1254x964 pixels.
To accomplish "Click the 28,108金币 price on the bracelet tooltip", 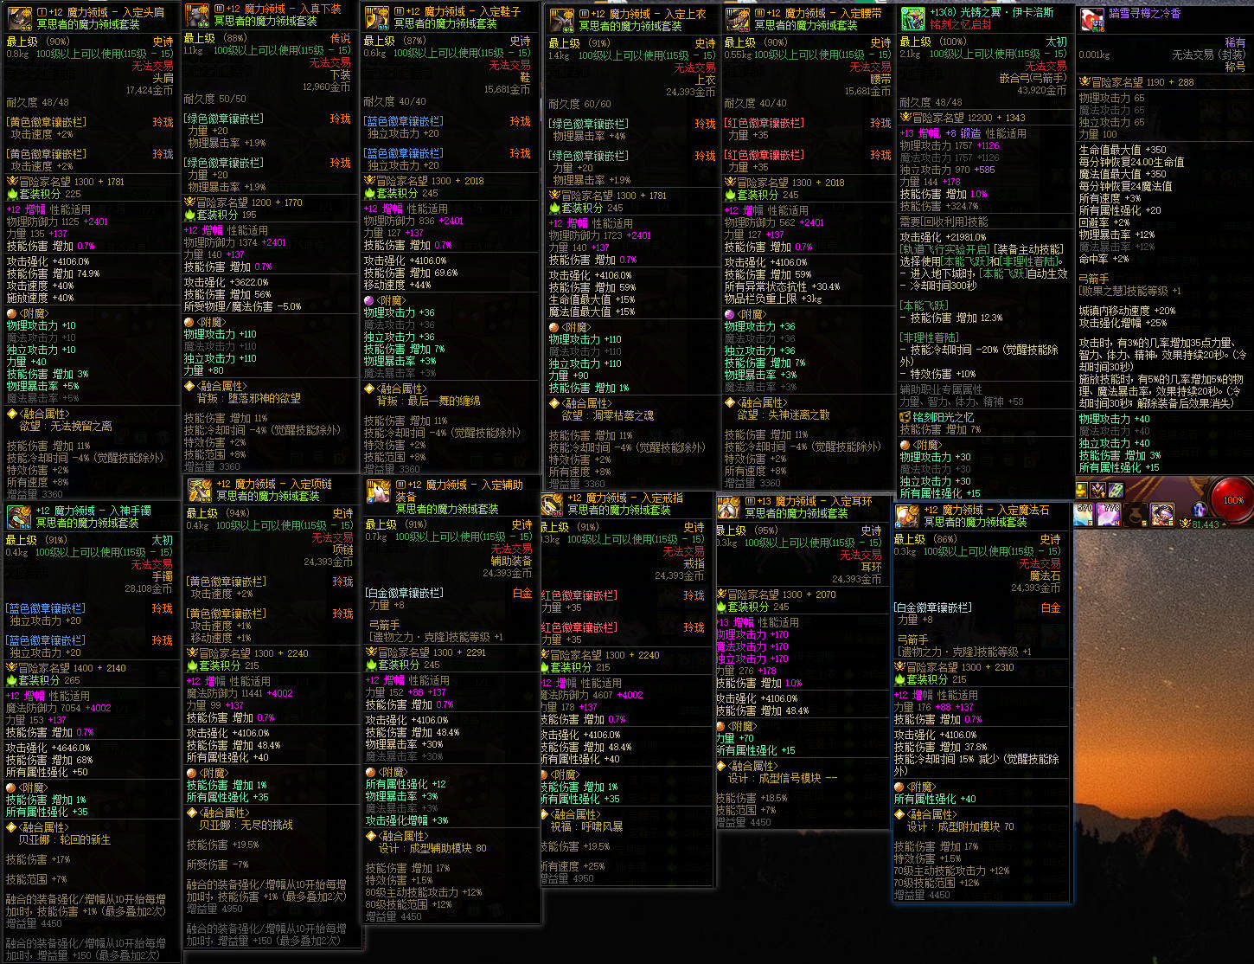I will click(x=150, y=588).
